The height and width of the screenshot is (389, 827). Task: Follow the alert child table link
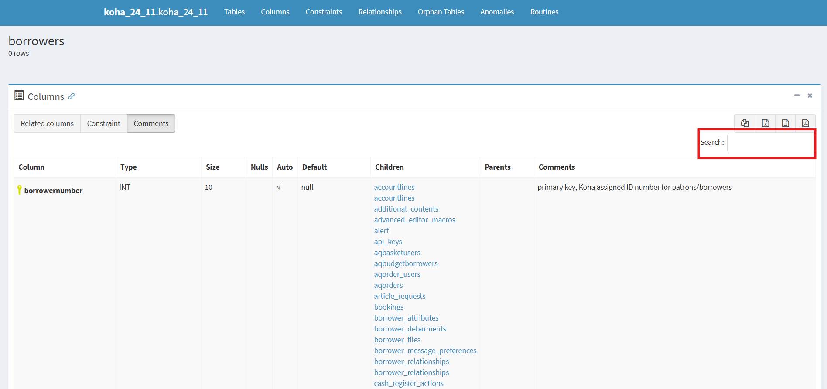point(381,231)
